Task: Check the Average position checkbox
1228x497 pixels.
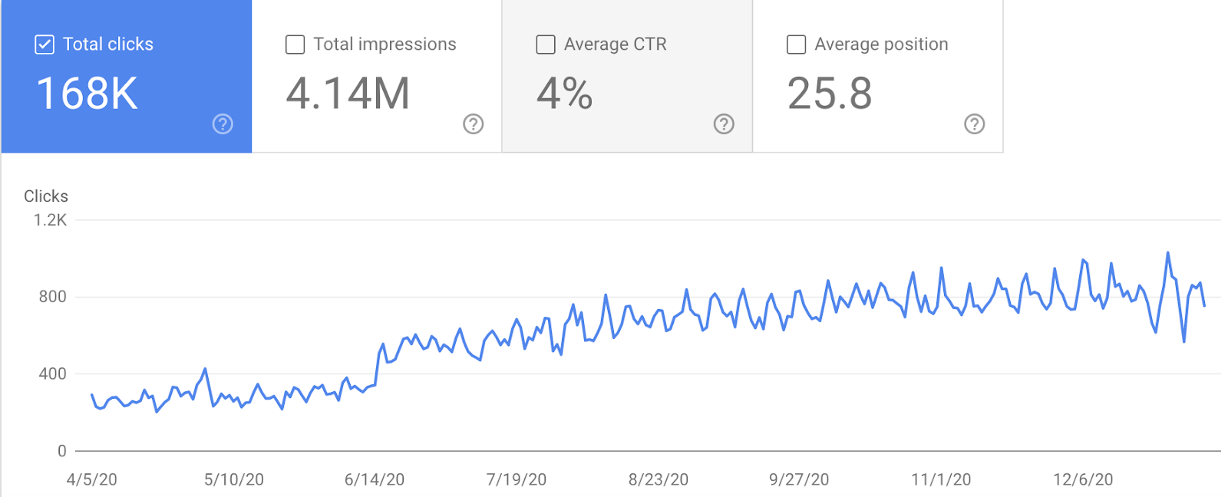Action: pos(796,44)
